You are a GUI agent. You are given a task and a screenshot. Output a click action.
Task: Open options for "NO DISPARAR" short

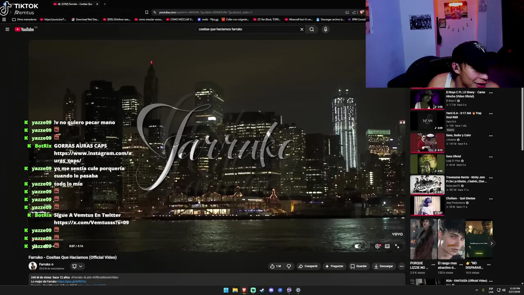pyautogui.click(x=489, y=265)
